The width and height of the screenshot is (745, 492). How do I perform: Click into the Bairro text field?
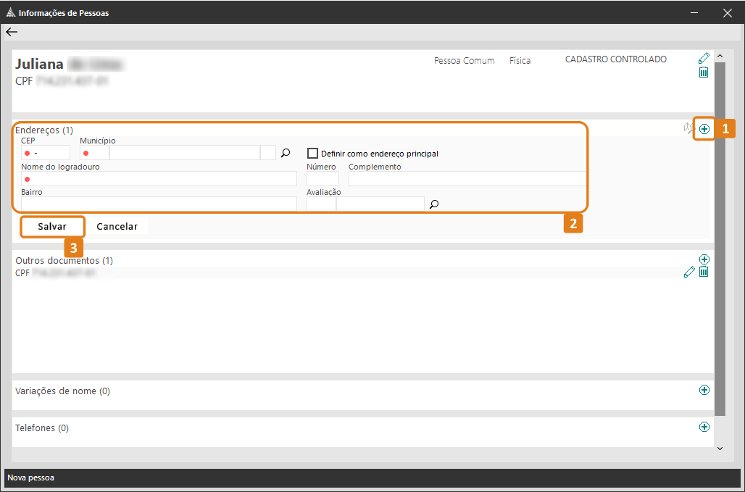pyautogui.click(x=159, y=204)
